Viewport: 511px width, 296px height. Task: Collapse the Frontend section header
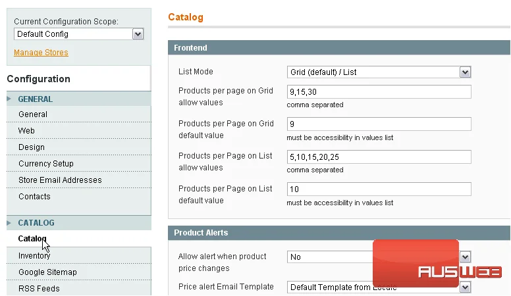(339, 47)
